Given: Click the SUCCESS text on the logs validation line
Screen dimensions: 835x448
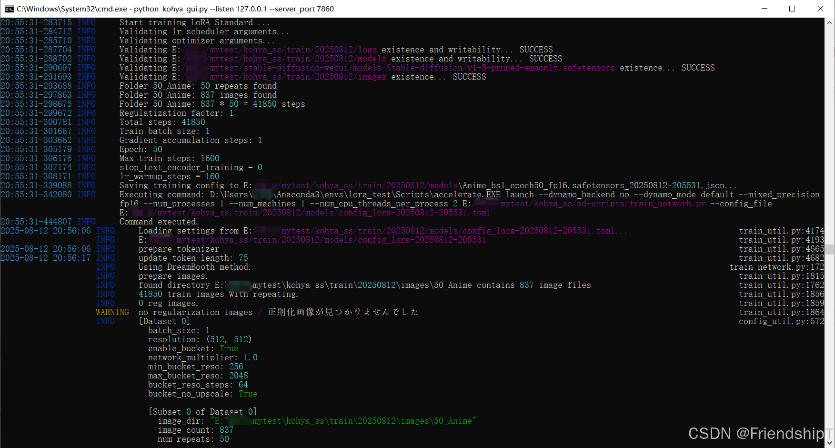Looking at the screenshot, I should click(535, 49).
